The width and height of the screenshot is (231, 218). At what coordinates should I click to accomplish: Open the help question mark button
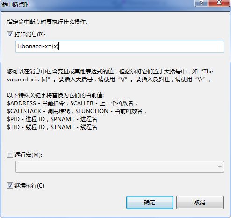click(201, 3)
